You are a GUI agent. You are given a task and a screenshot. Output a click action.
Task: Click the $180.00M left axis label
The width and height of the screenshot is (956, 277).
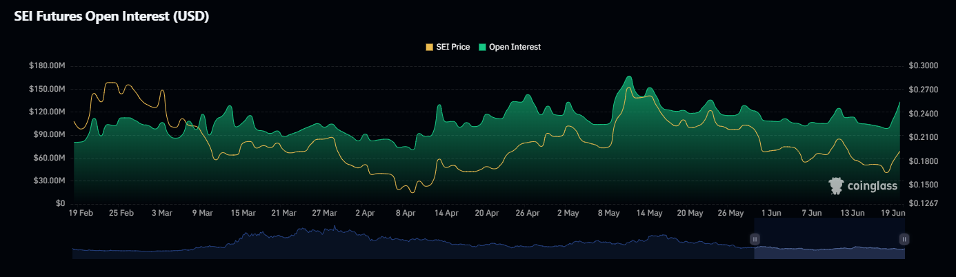(x=47, y=66)
